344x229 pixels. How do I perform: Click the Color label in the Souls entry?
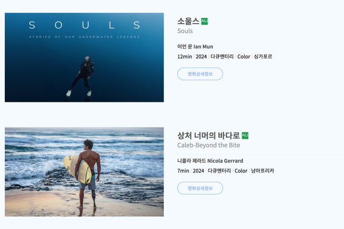click(243, 56)
